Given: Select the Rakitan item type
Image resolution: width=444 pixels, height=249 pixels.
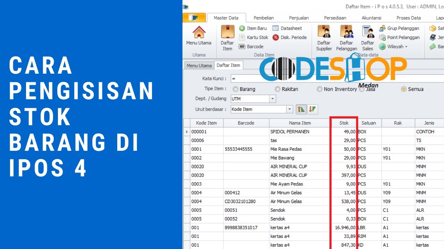Looking at the screenshot, I should pos(287,89).
